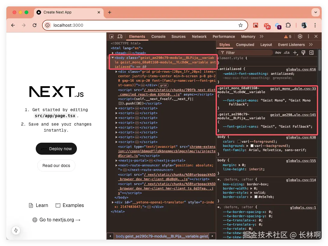Open the extension with badge 21

[x=267, y=26]
